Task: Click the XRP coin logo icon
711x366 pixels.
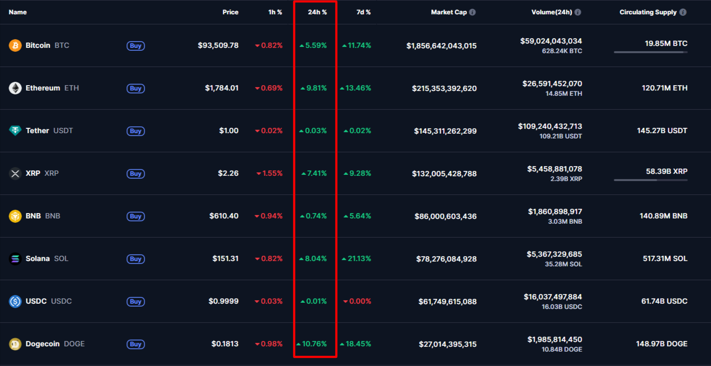Action: coord(15,173)
